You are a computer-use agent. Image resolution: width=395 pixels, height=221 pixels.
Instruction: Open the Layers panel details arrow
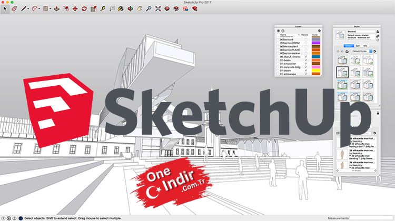click(319, 31)
